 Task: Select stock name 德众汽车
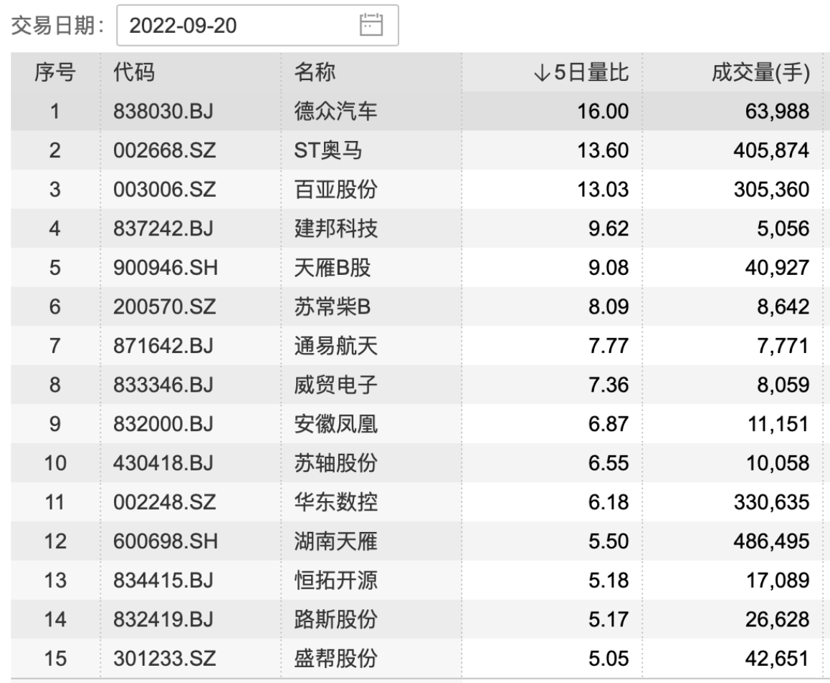tap(335, 111)
